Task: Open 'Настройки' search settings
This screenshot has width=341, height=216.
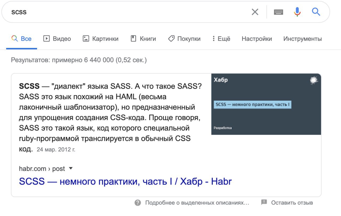Action: click(257, 39)
